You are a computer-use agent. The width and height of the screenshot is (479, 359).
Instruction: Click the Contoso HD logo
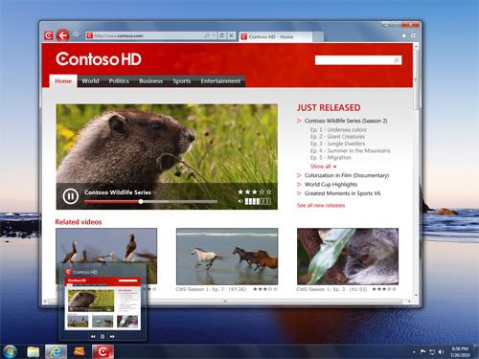point(99,59)
